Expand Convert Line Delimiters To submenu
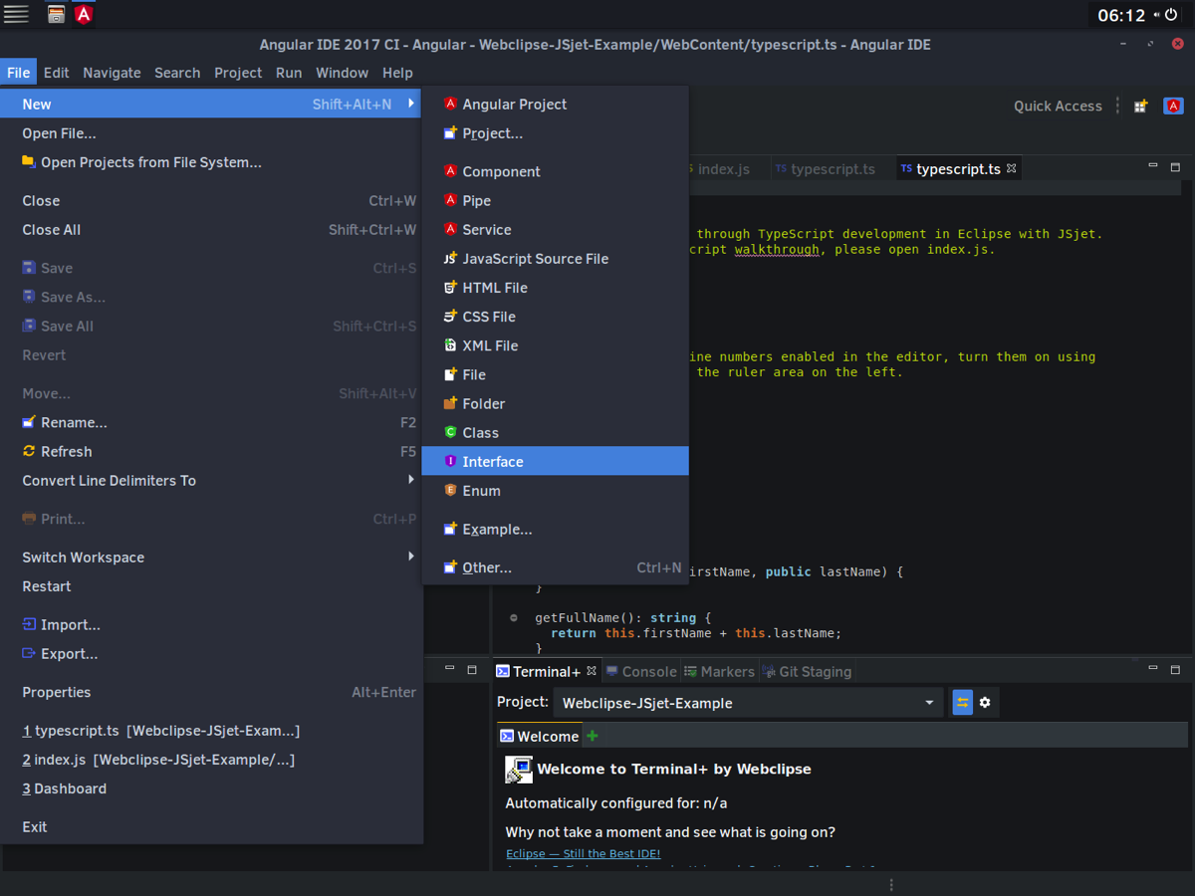 tap(411, 480)
